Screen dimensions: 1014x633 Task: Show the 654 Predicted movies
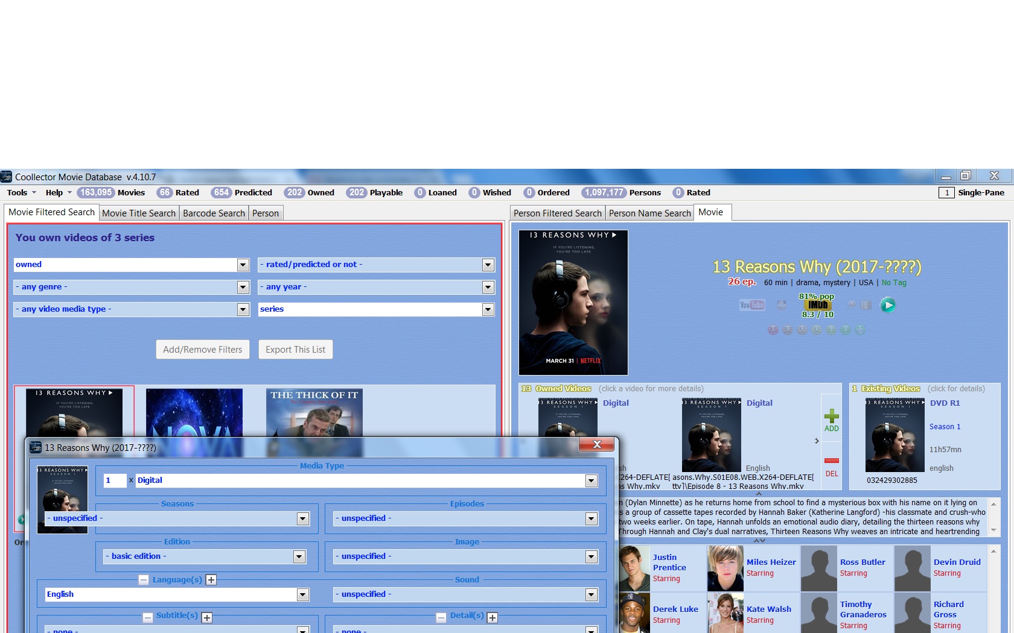241,193
